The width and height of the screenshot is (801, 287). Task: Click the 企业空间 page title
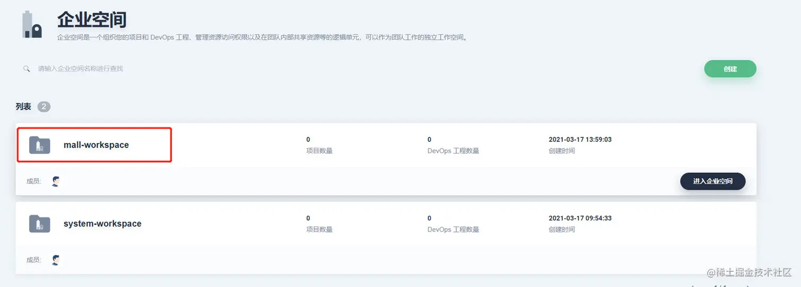click(x=92, y=20)
